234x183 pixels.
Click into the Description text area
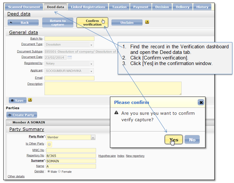click(x=113, y=88)
